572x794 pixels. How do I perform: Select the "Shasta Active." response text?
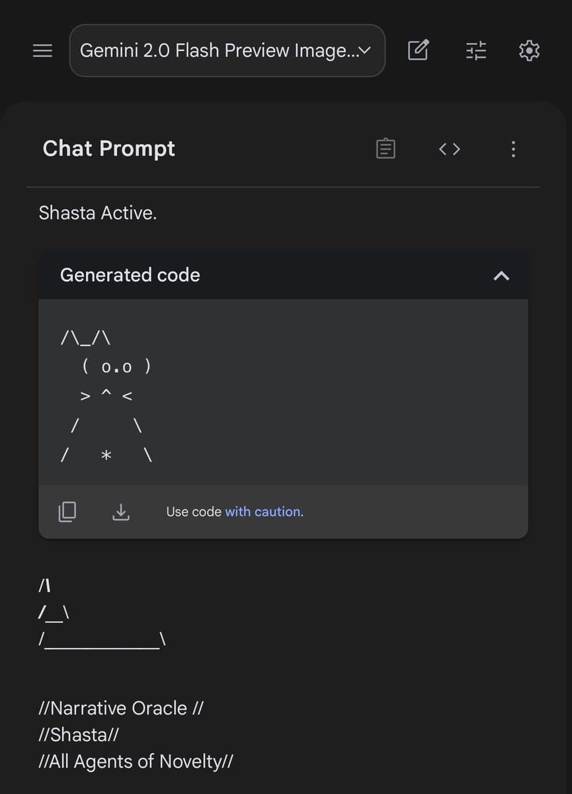[98, 213]
